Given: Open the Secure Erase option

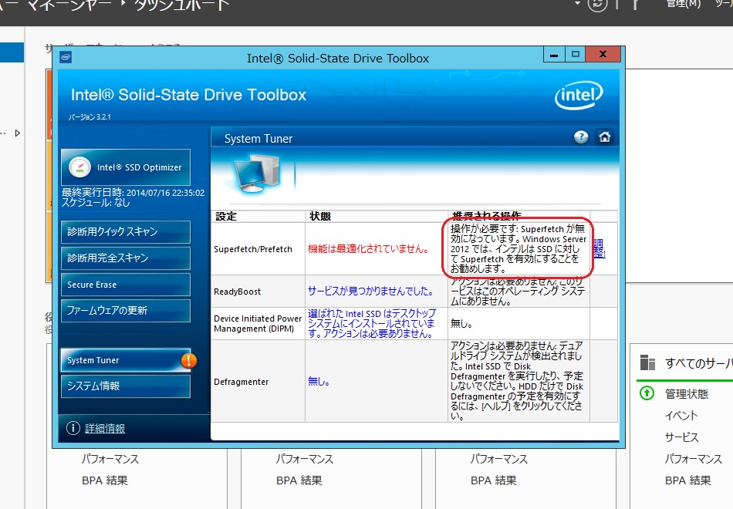Looking at the screenshot, I should [x=126, y=285].
